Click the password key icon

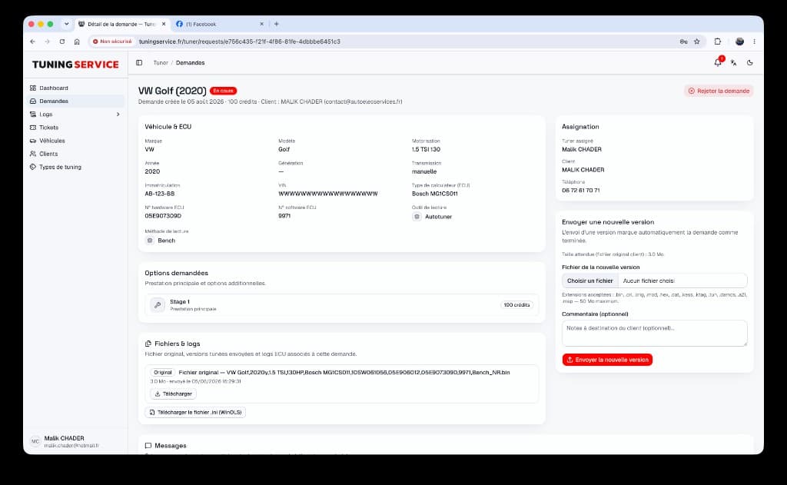[x=683, y=42]
